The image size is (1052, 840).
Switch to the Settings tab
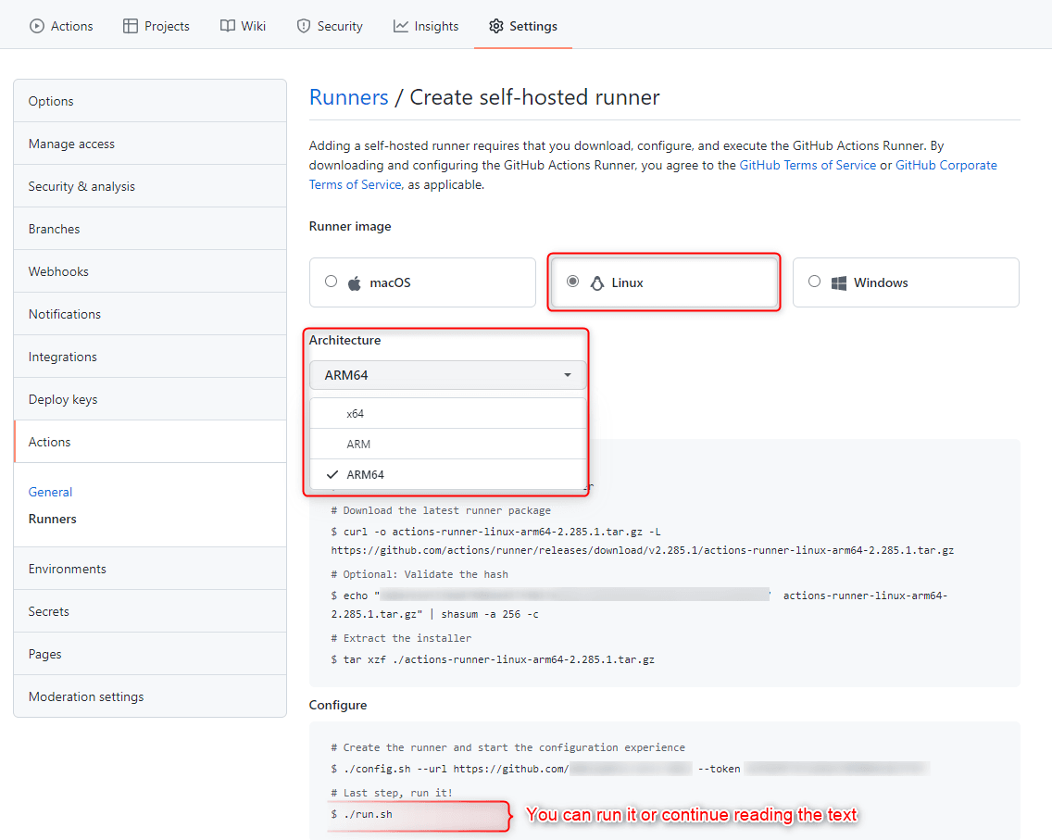[523, 26]
